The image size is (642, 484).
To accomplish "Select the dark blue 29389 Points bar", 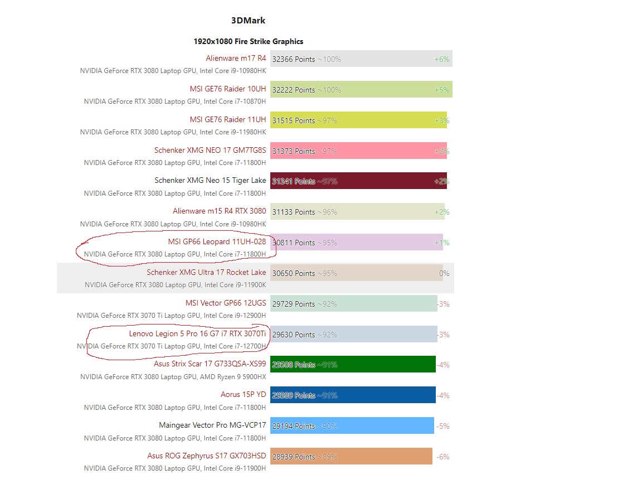I will click(353, 395).
